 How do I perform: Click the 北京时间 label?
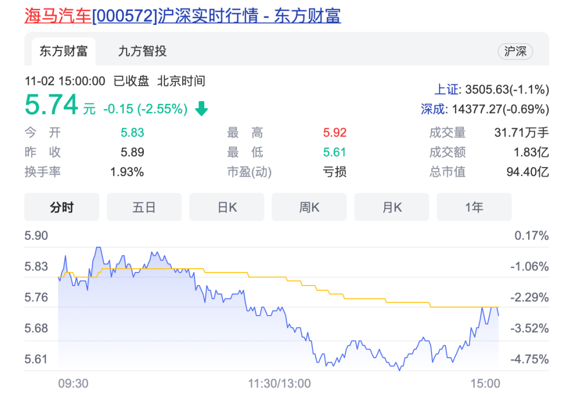(x=181, y=81)
